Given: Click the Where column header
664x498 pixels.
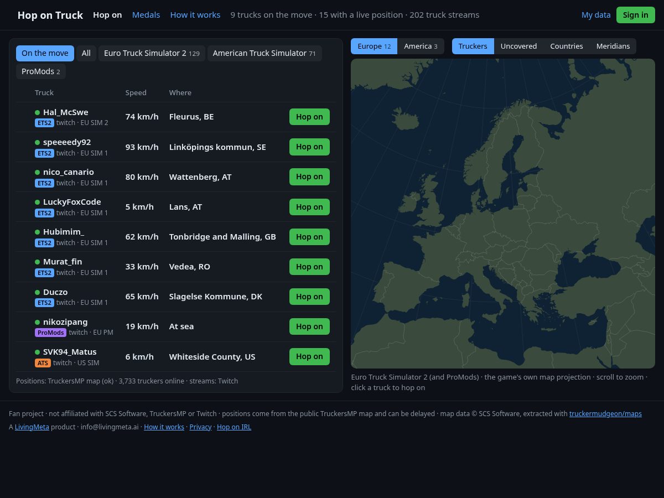Looking at the screenshot, I should click(x=180, y=92).
